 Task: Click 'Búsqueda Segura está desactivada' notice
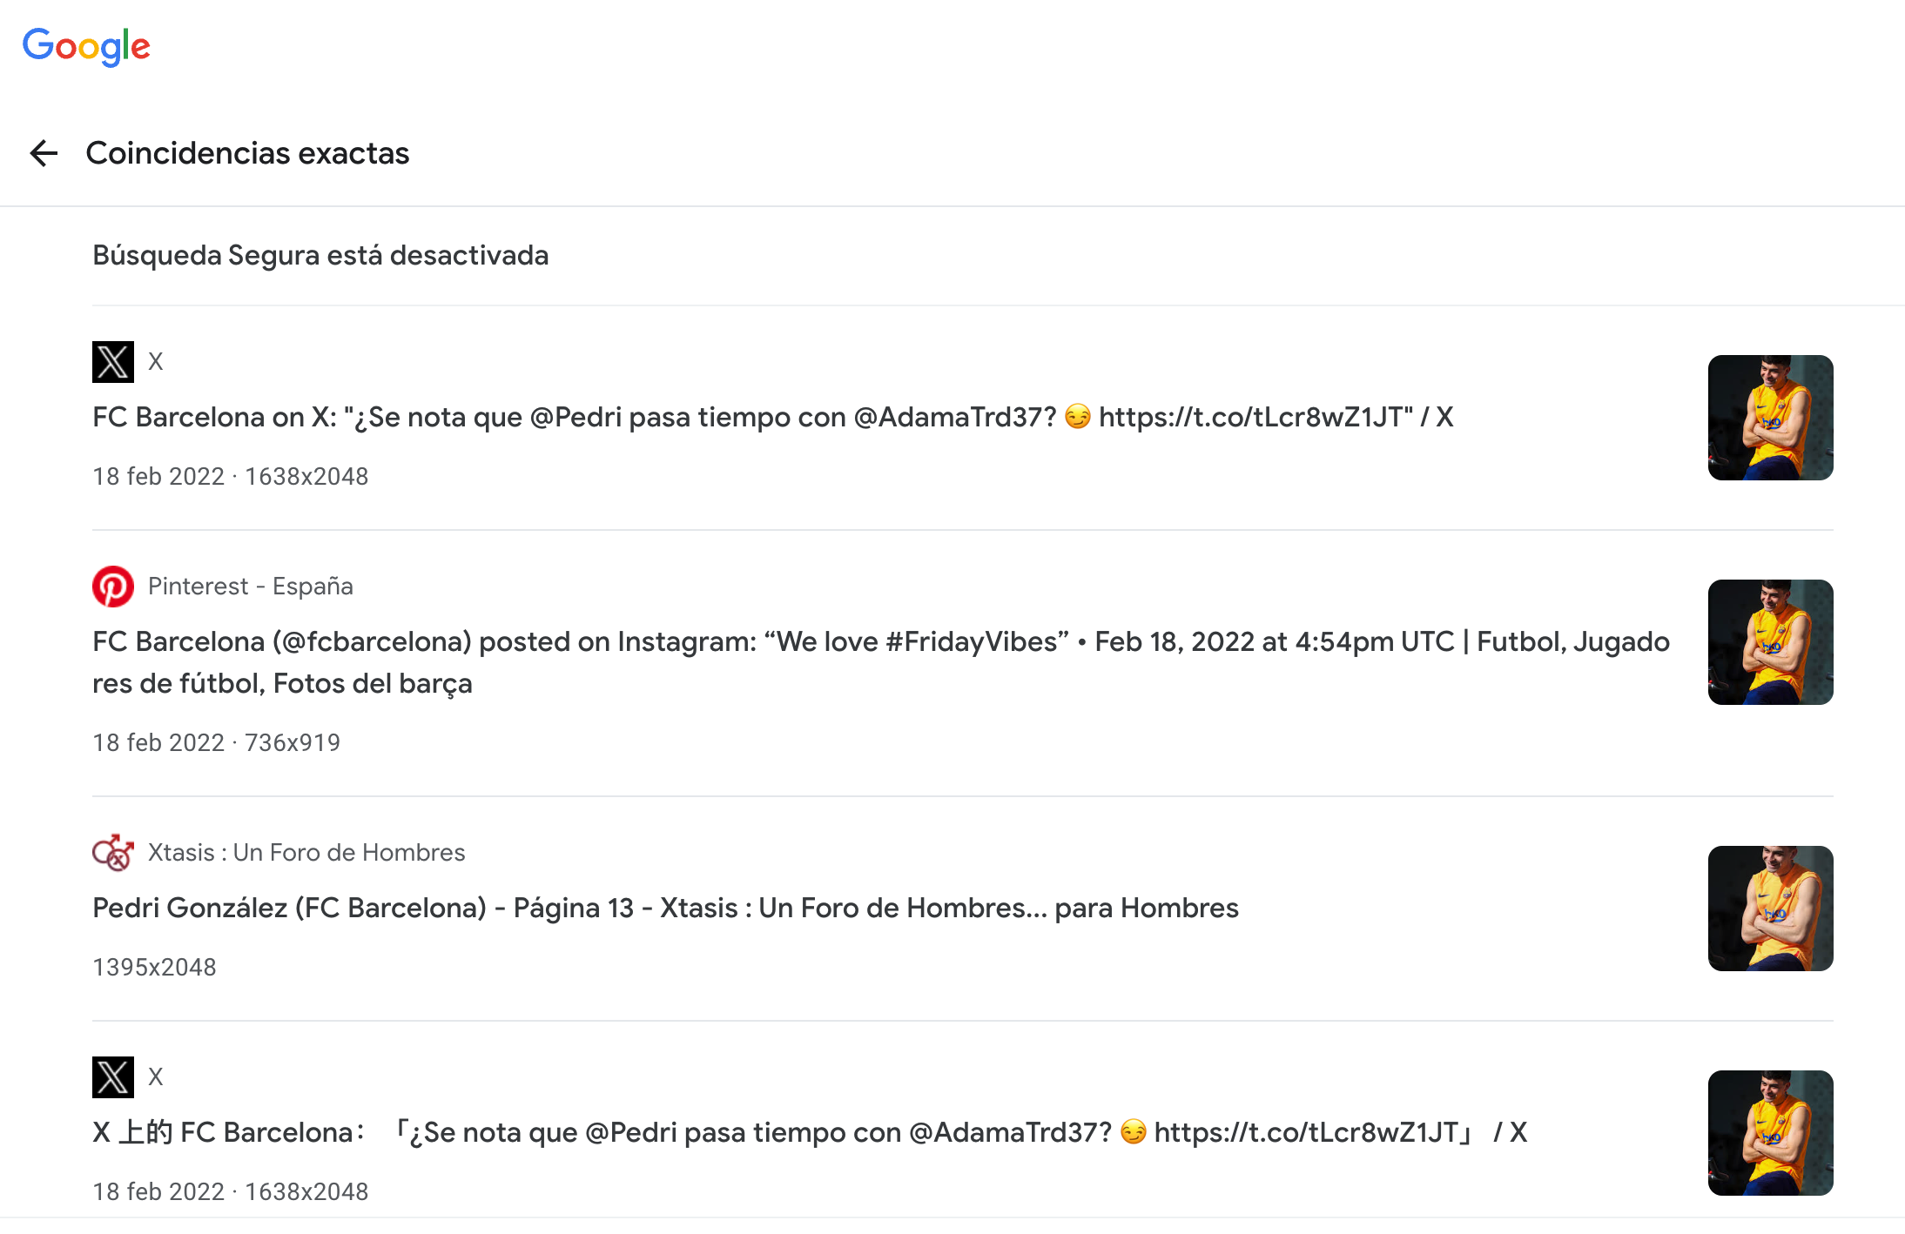pyautogui.click(x=320, y=256)
